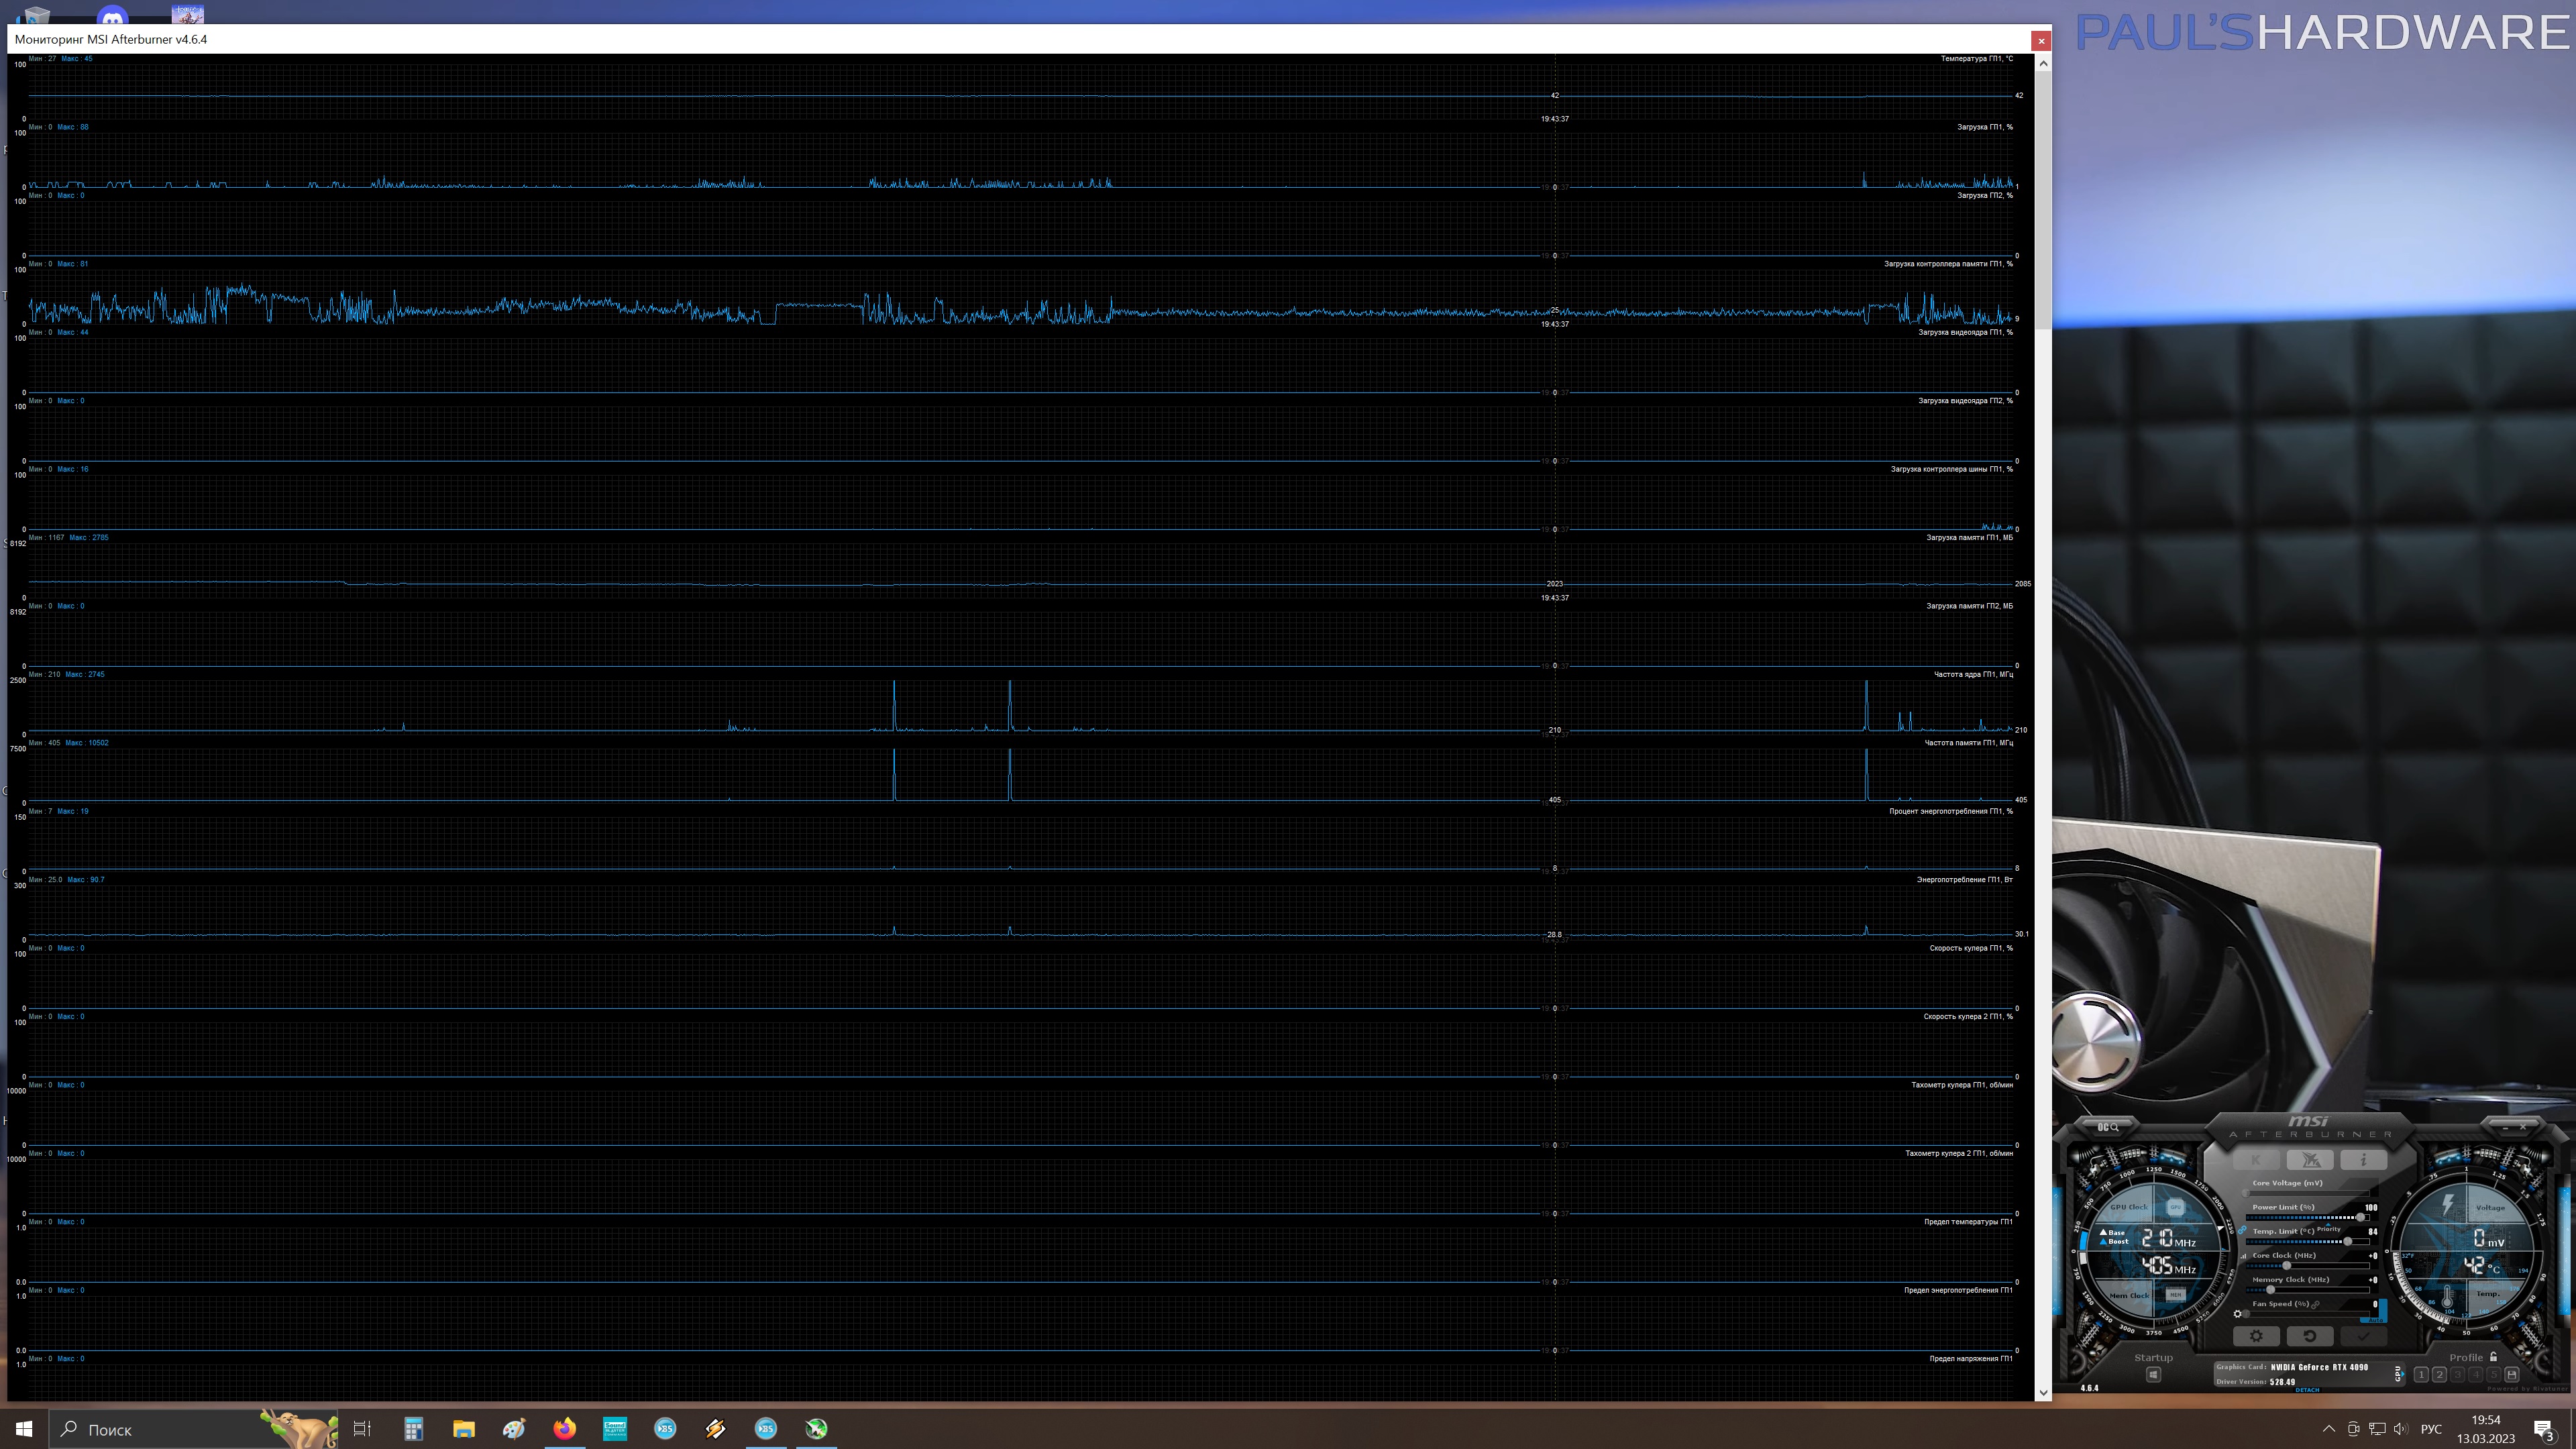Click the reset to defaults button
2576x1449 pixels.
point(2310,1336)
